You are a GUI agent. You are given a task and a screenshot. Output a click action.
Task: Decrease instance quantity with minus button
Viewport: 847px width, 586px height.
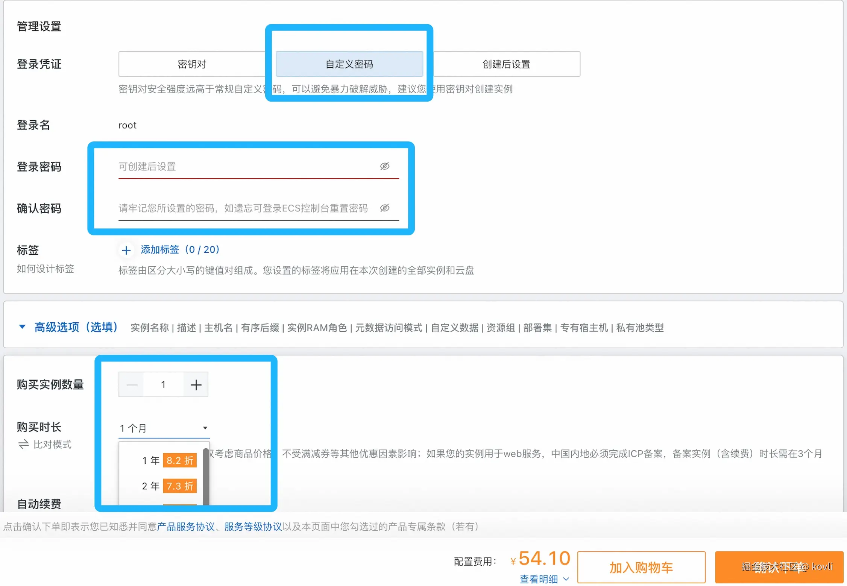132,385
